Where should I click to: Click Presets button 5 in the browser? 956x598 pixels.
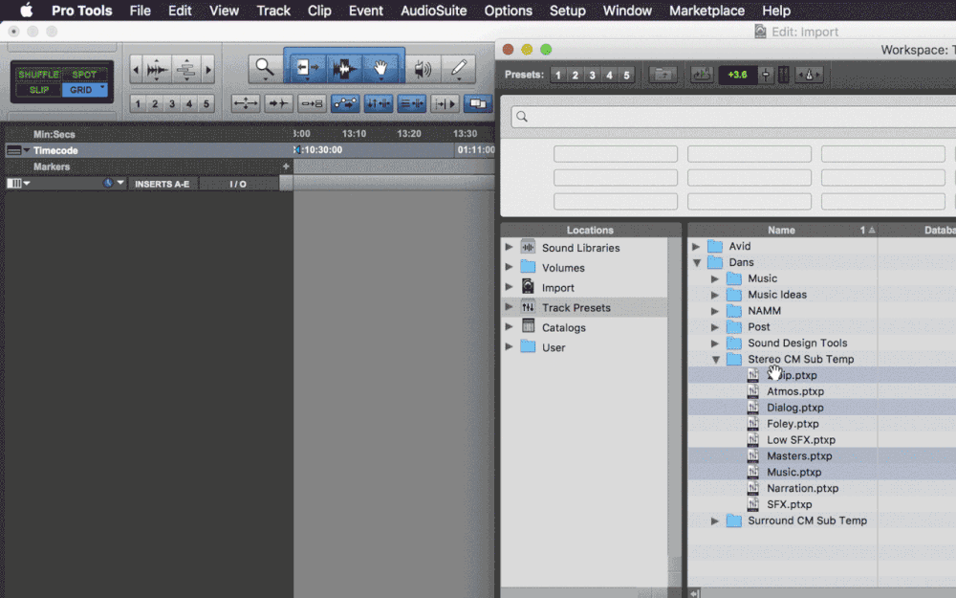pos(628,74)
